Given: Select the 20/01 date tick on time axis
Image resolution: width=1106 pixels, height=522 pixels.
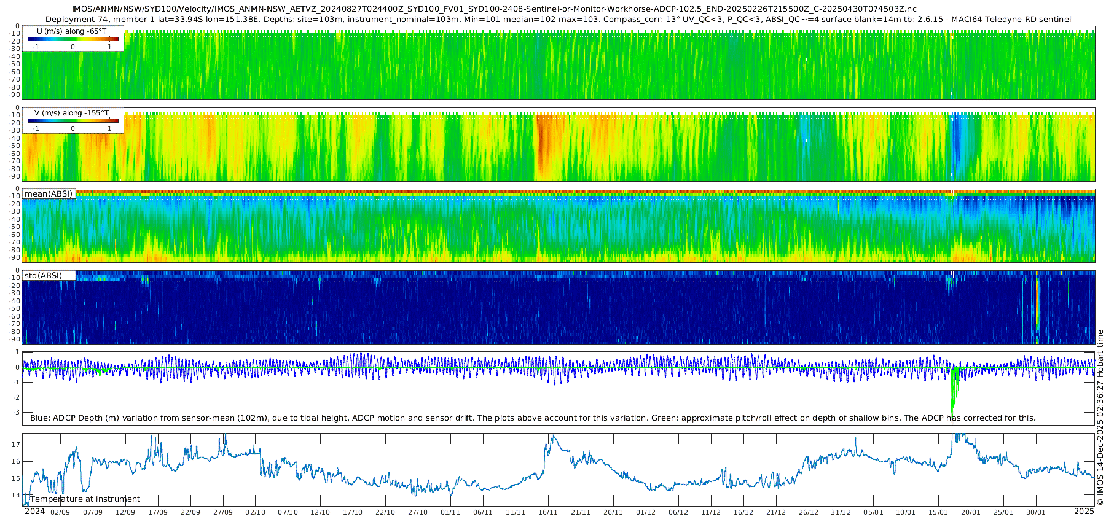Looking at the screenshot, I should coord(970,512).
